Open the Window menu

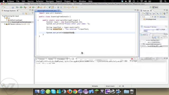[x=82, y=1]
